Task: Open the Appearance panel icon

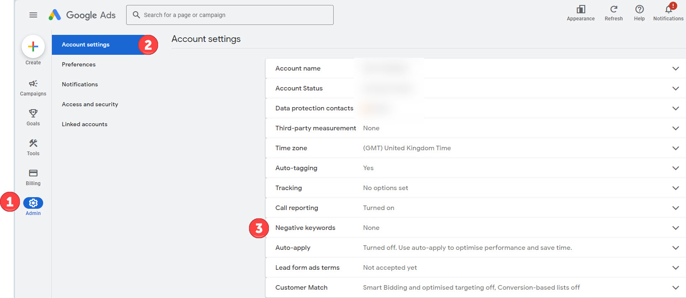Action: click(581, 9)
